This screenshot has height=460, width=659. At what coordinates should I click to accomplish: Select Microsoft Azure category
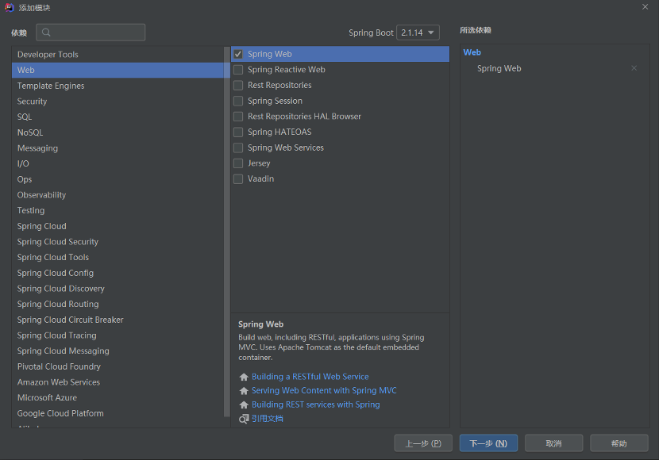point(118,397)
